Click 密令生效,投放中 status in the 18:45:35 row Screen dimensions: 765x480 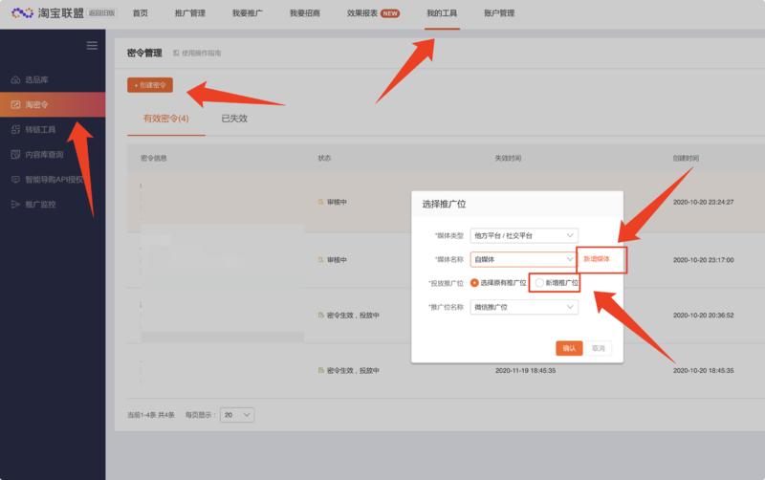coord(349,371)
